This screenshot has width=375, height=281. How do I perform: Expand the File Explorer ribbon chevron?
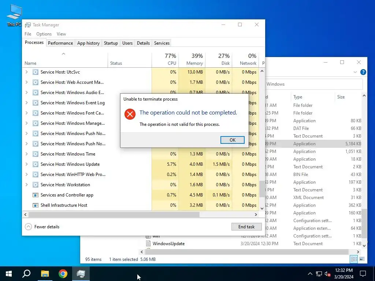pos(355,72)
